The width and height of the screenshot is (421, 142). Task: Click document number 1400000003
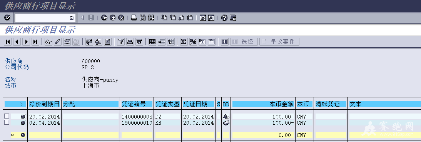pyautogui.click(x=137, y=117)
